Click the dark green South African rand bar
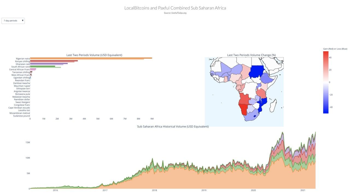Screen dimensions: 350x194 tap(43, 66)
